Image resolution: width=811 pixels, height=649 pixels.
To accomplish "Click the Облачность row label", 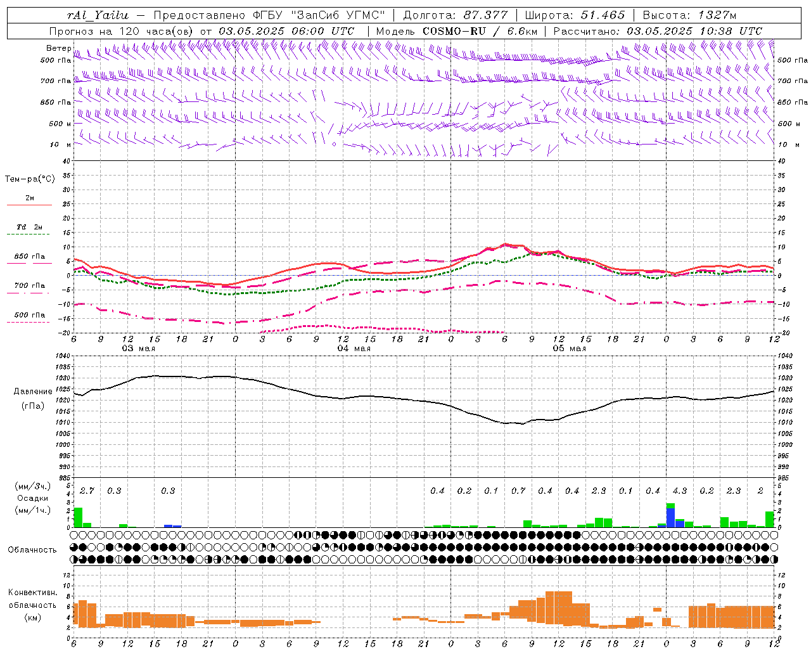I will click(32, 549).
